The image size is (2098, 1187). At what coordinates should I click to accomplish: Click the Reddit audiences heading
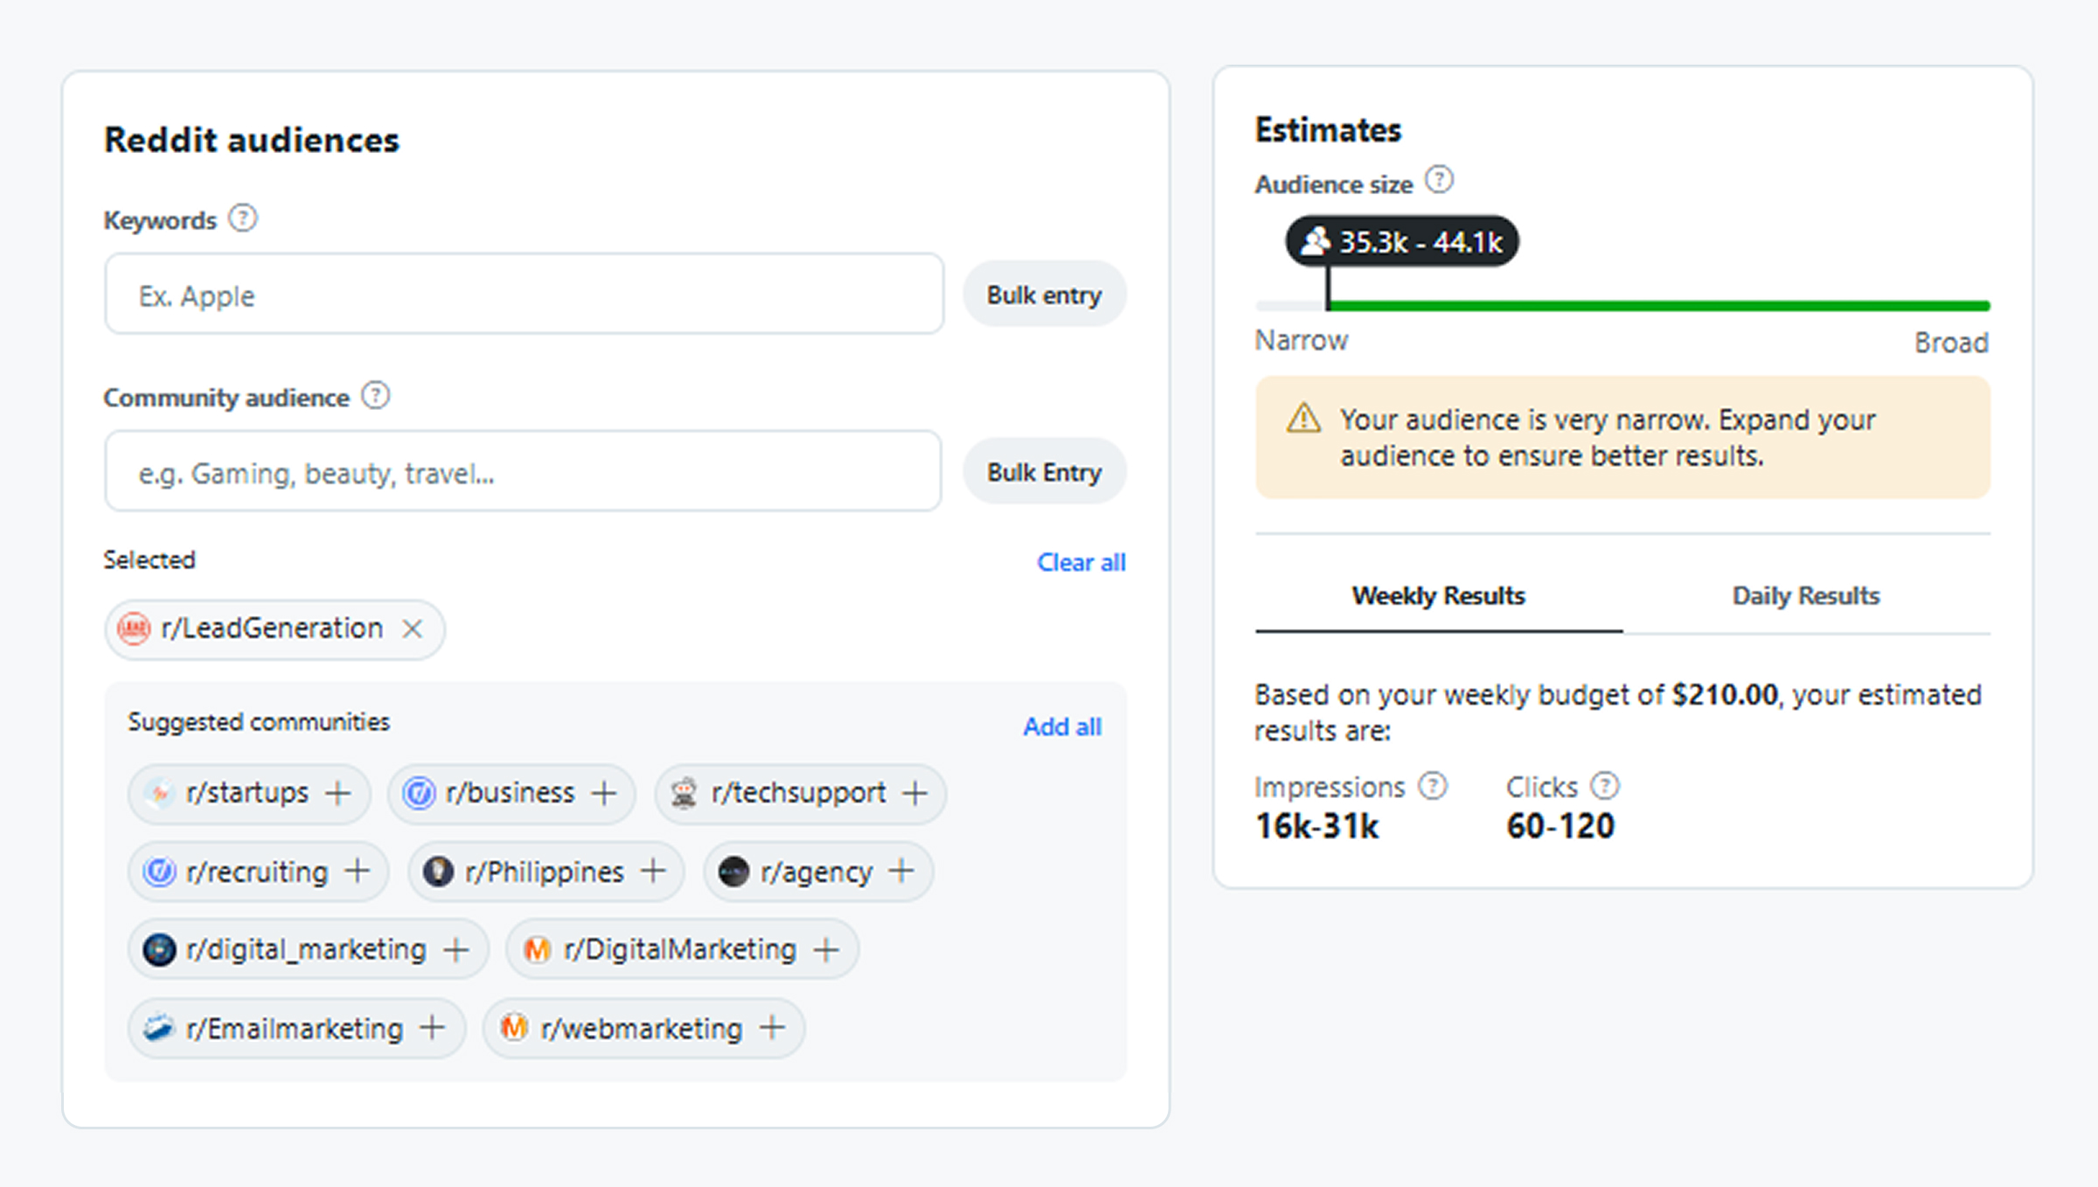(x=252, y=140)
